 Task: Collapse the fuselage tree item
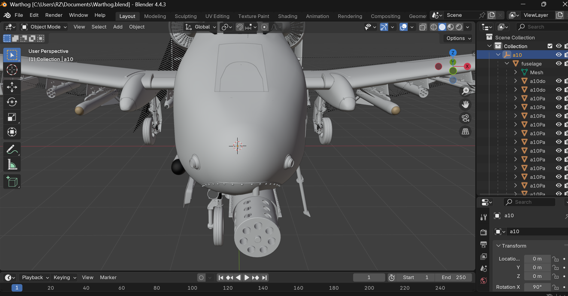coord(507,63)
